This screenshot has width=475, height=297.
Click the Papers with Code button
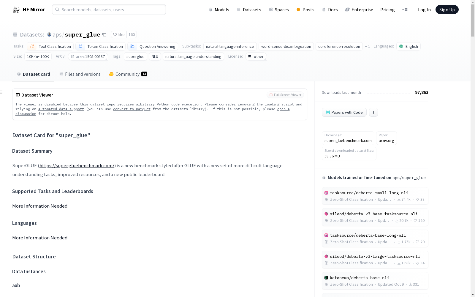[x=344, y=112]
